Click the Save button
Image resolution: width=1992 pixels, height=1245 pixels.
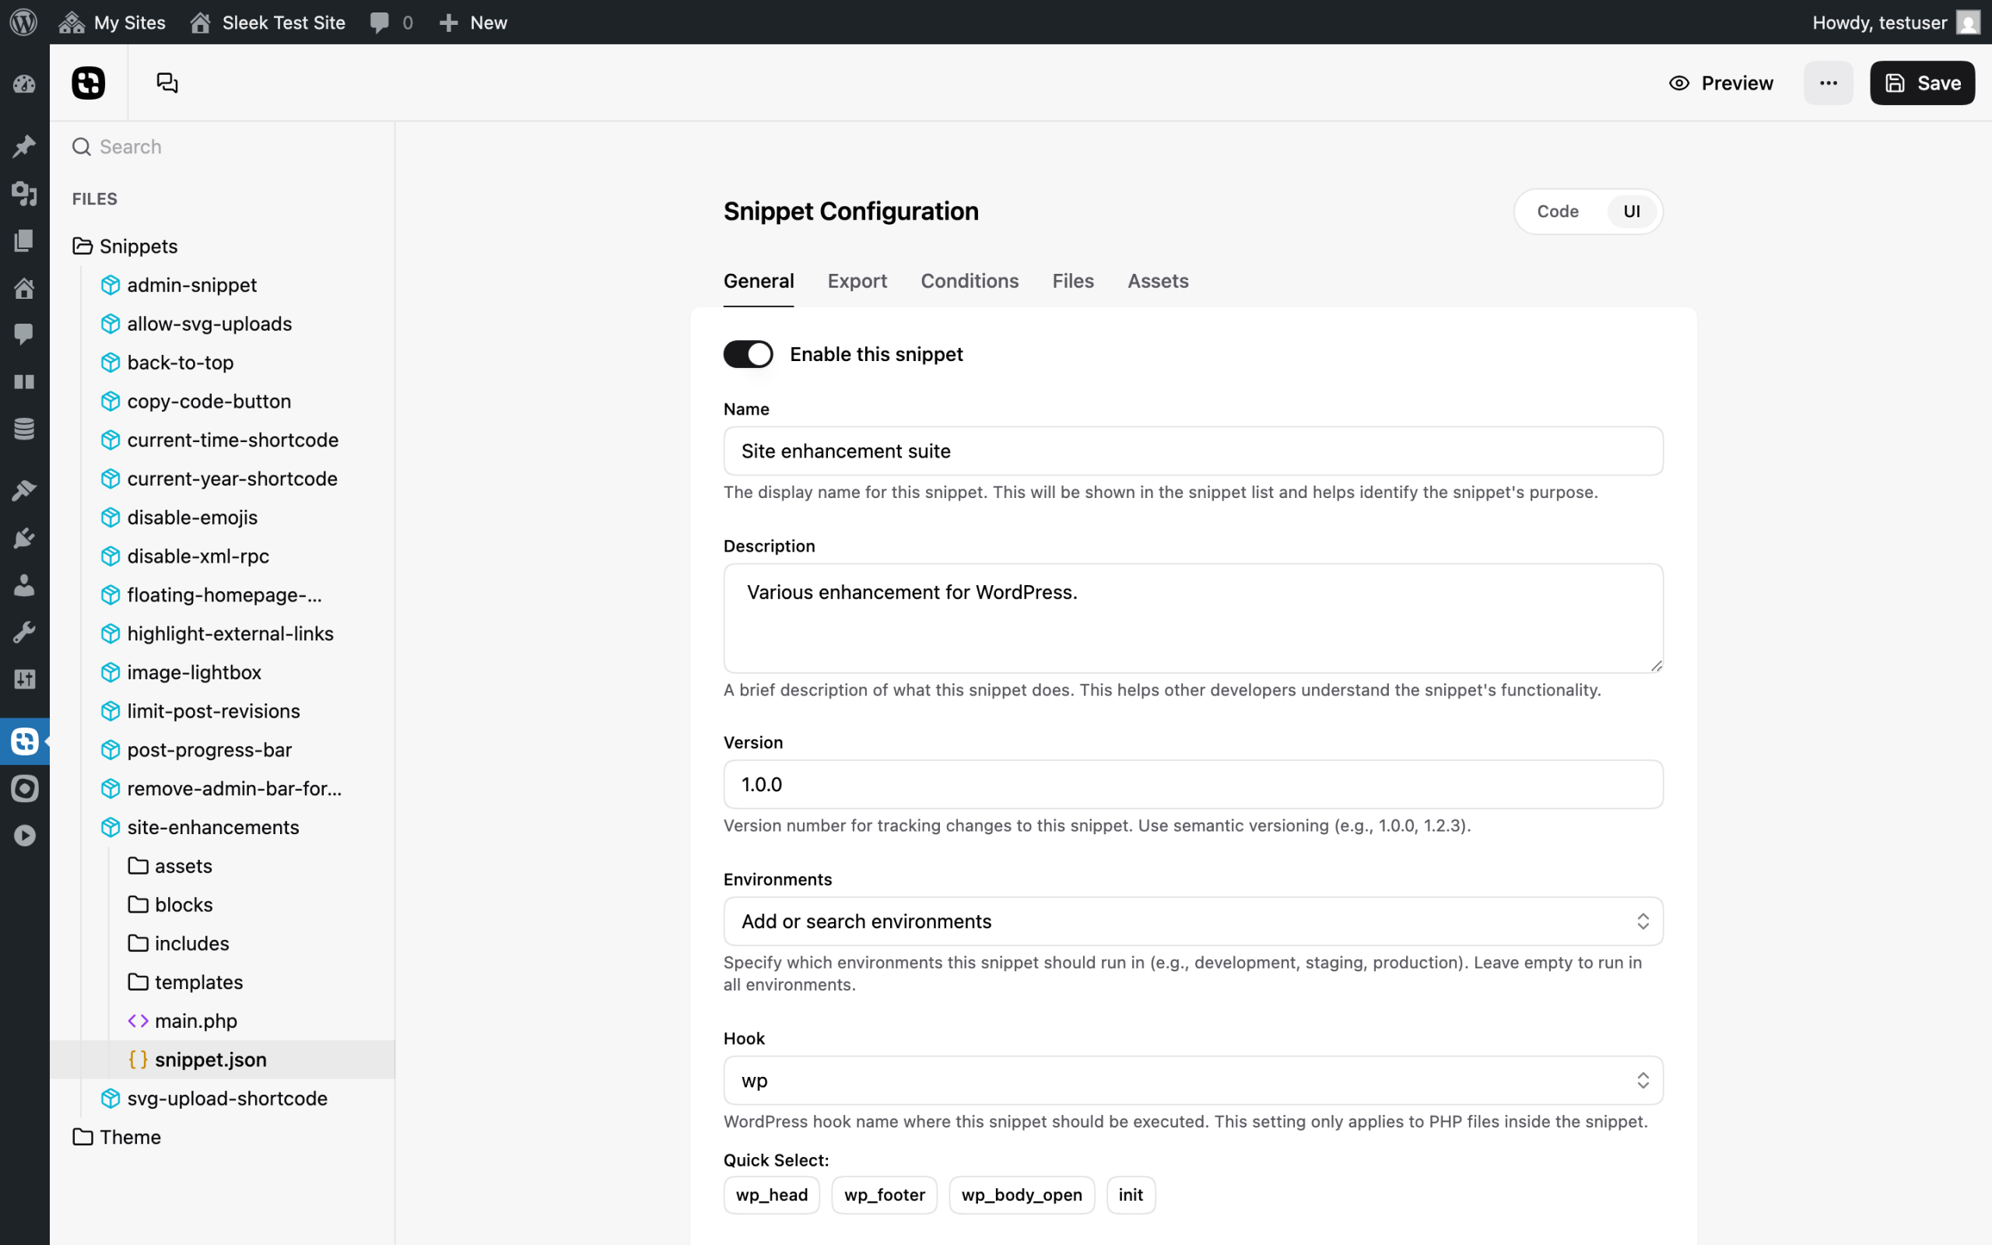pyautogui.click(x=1921, y=83)
